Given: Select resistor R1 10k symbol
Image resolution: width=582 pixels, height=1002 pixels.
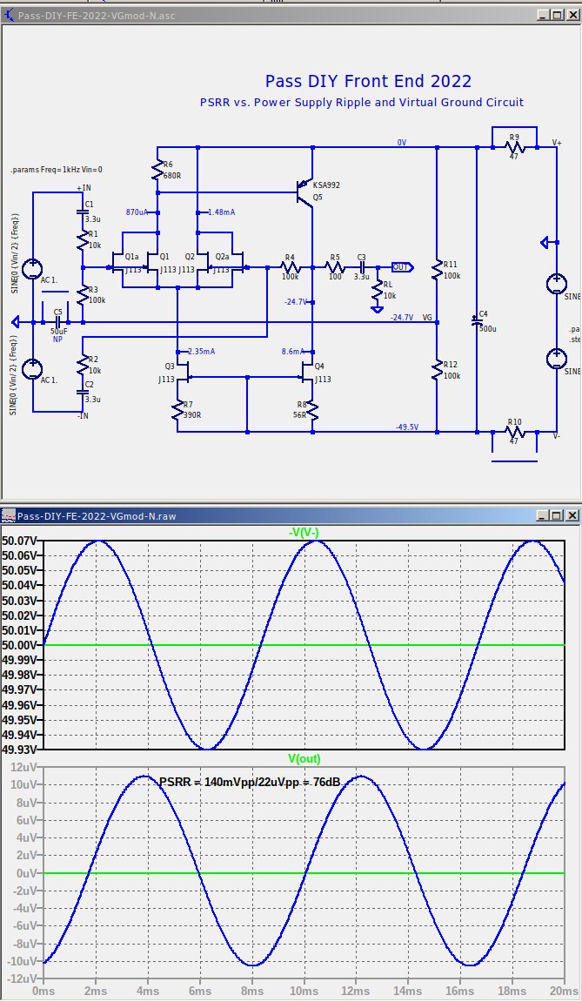Looking at the screenshot, I should [83, 240].
